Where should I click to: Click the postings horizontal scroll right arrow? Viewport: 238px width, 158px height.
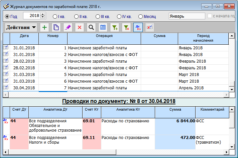[x=226, y=152]
